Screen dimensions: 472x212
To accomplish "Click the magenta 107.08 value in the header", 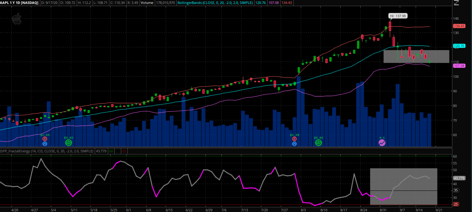I will point(274,3).
